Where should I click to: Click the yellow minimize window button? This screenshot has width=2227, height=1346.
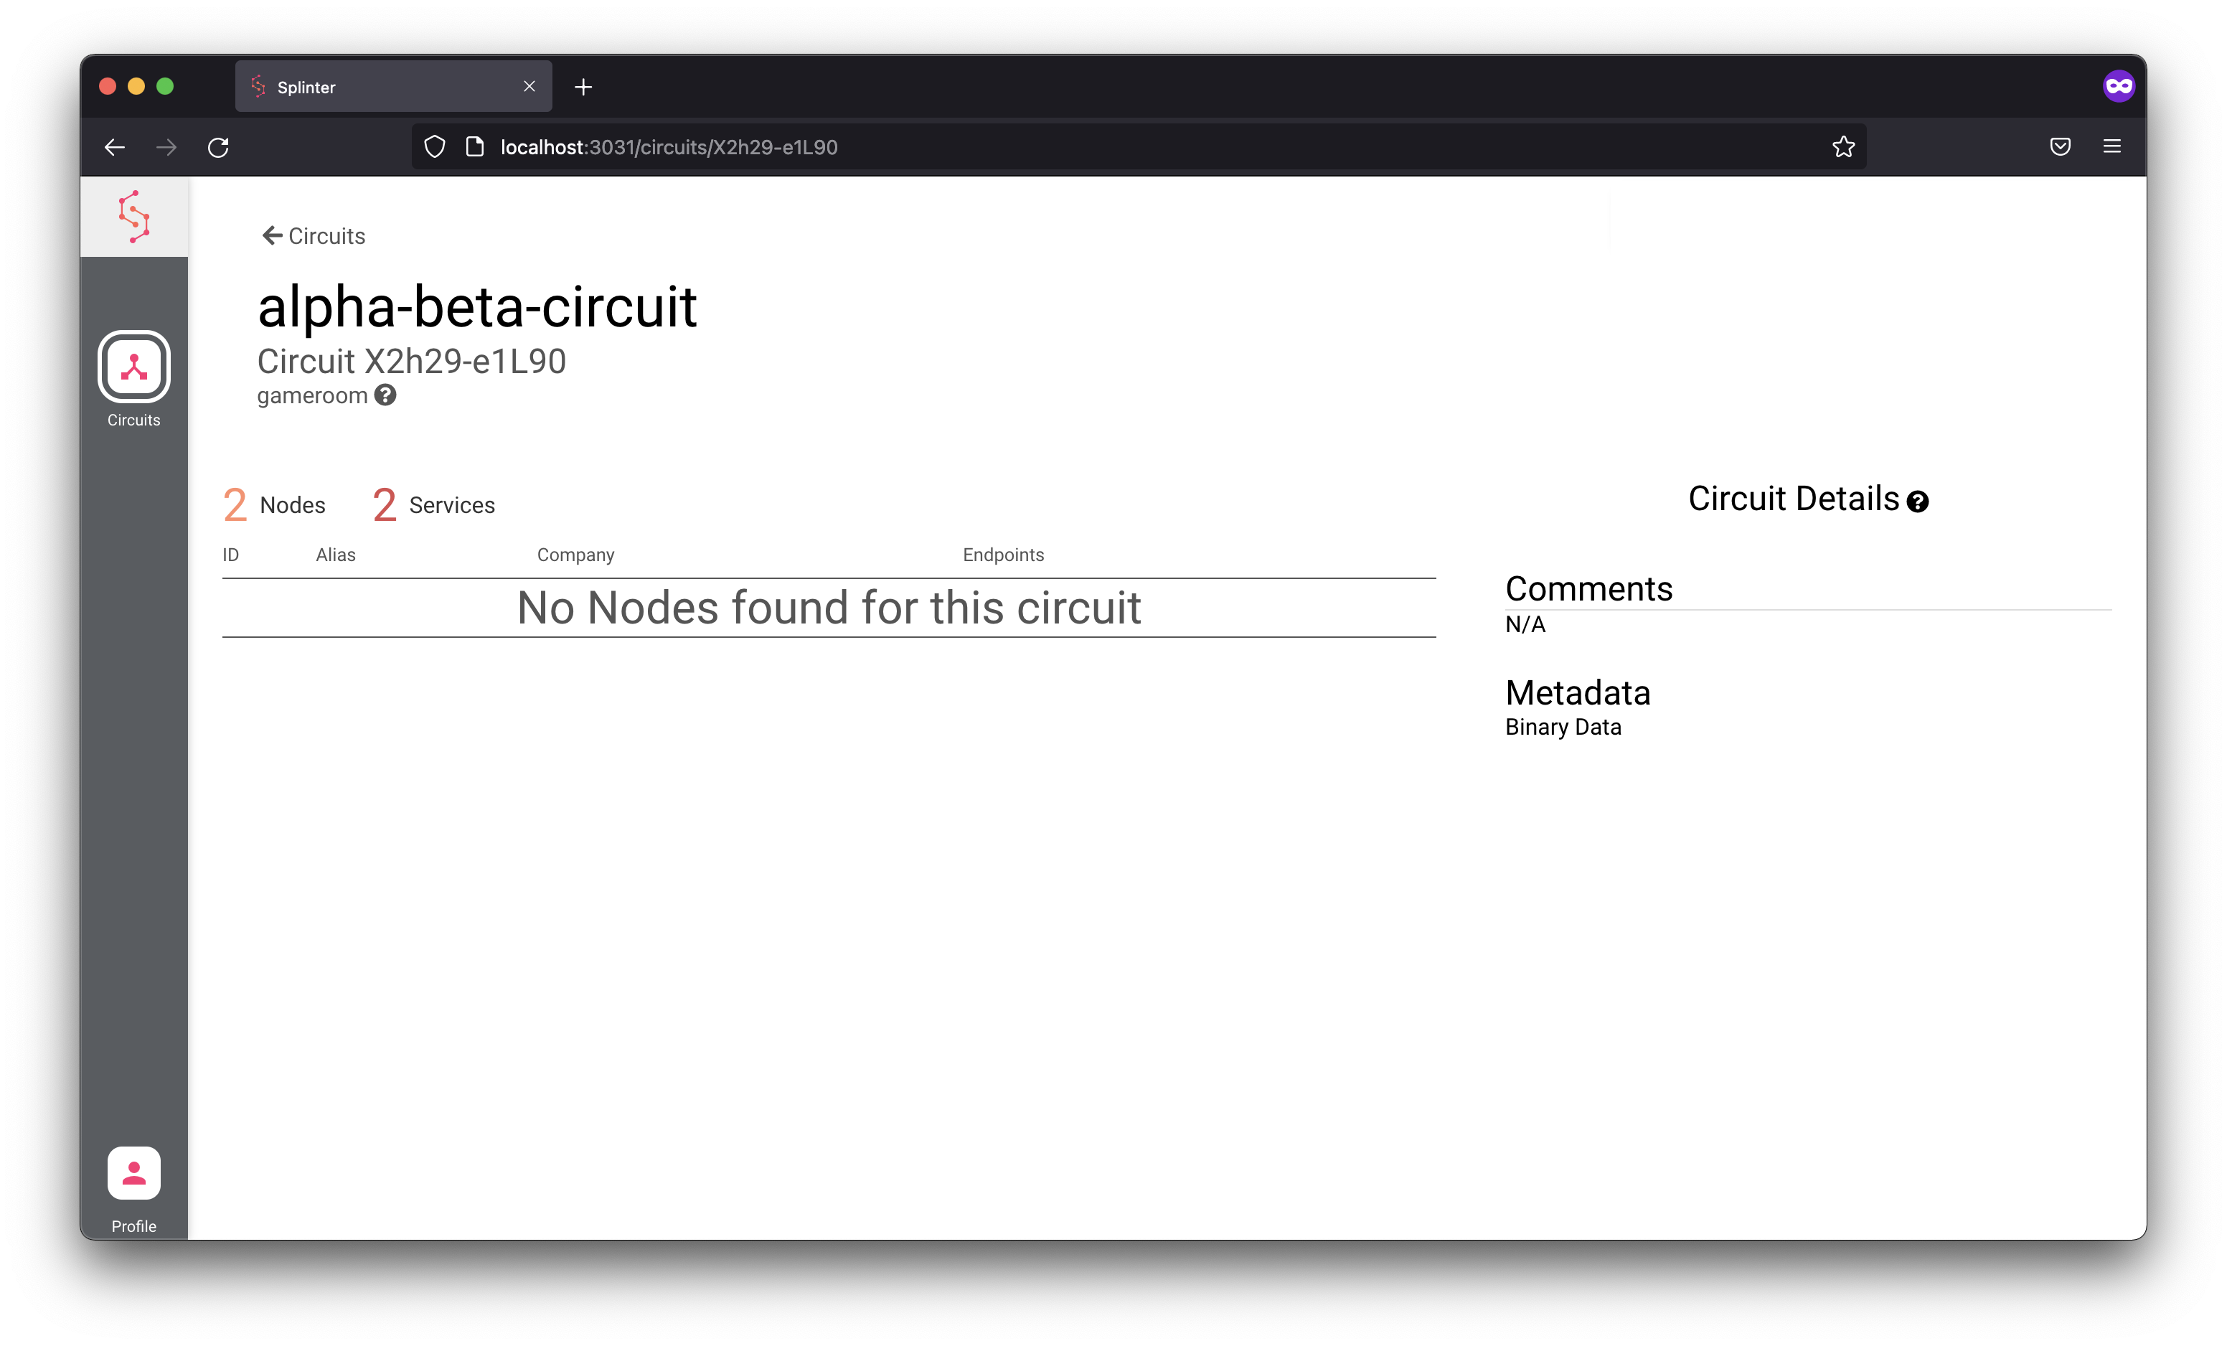(136, 86)
